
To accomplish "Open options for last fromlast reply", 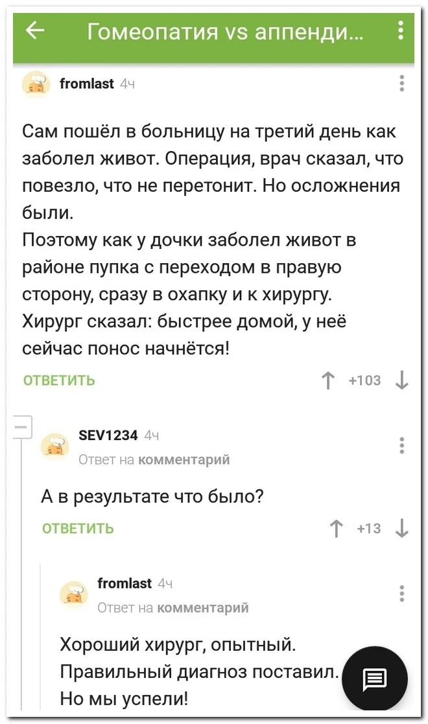I will click(402, 594).
